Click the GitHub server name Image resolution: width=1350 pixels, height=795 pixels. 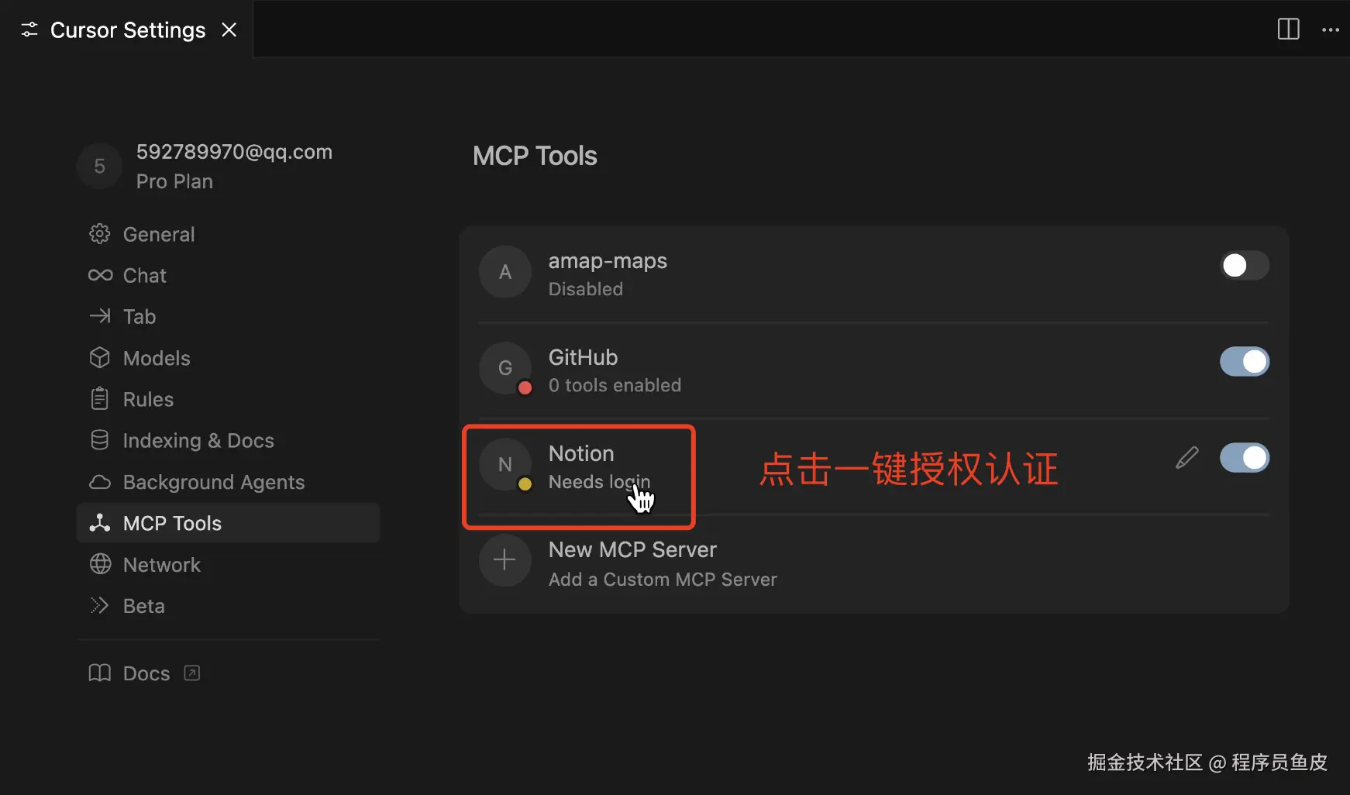coord(583,357)
